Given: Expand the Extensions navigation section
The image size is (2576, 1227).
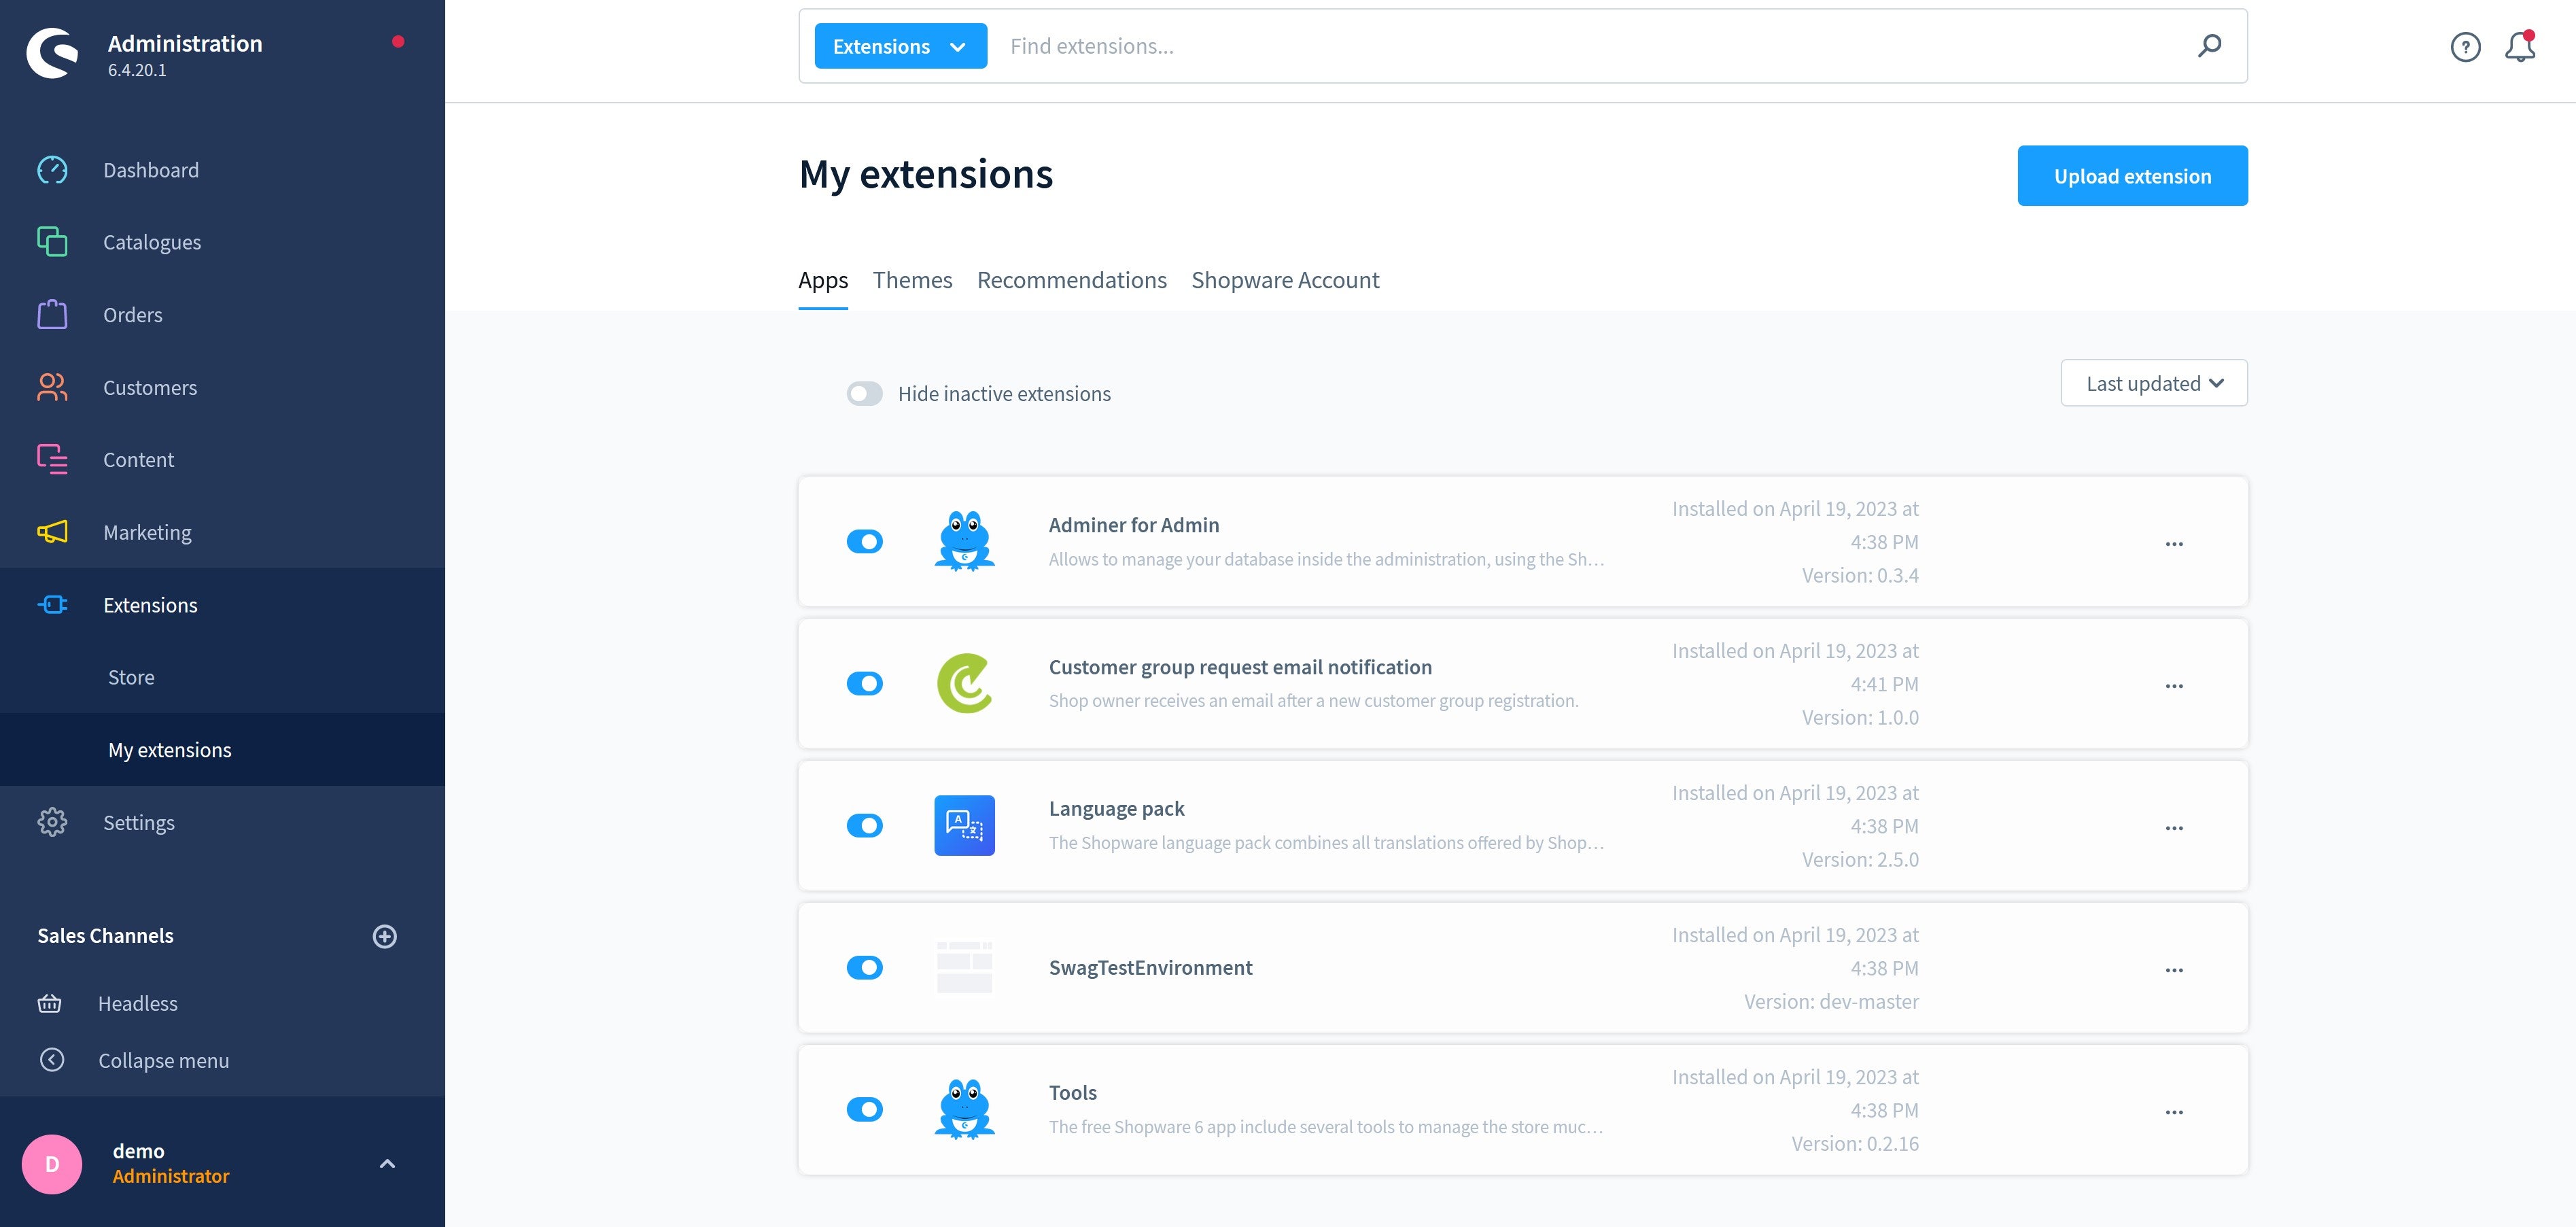Looking at the screenshot, I should (150, 603).
